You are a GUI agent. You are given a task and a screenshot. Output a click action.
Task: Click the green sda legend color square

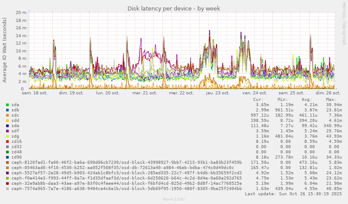(7, 105)
